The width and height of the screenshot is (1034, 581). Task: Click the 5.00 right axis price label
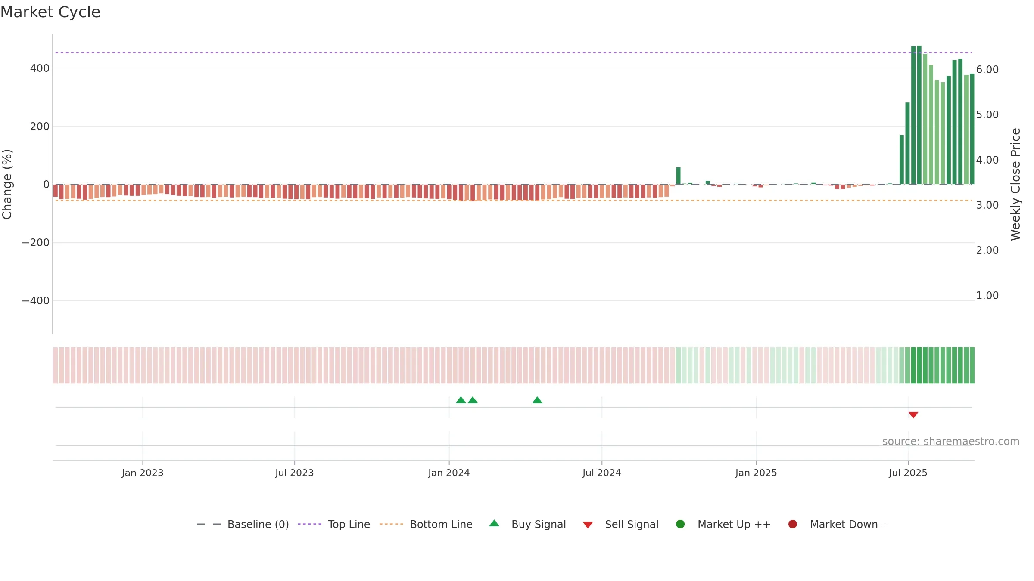(987, 115)
